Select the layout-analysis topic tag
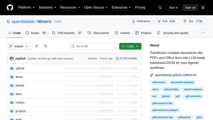This screenshot has height=120, width=213. (x=193, y=89)
